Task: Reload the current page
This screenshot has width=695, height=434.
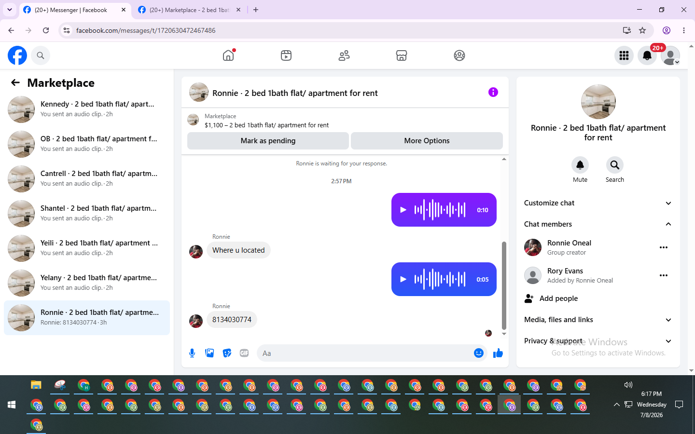Action: coord(46,30)
